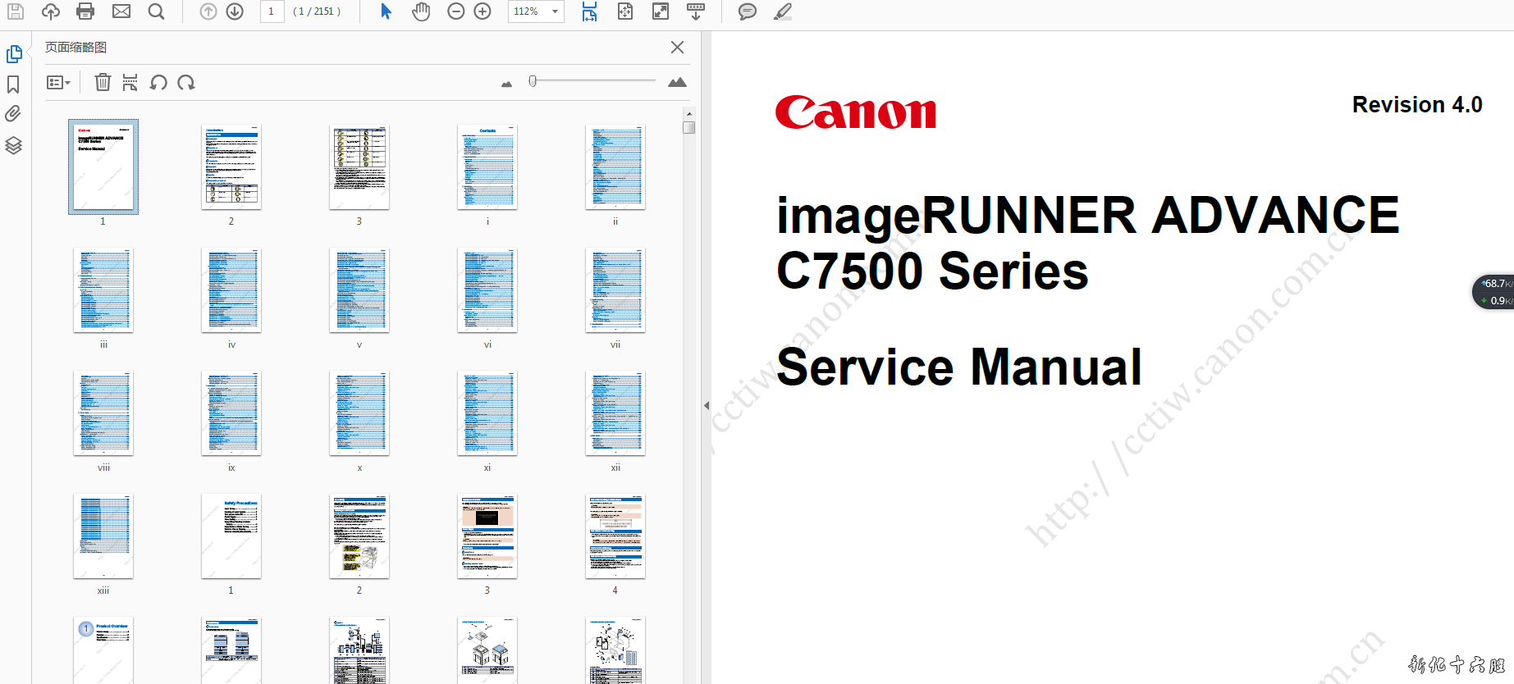Click the email envelope icon
This screenshot has width=1514, height=684.
(121, 11)
